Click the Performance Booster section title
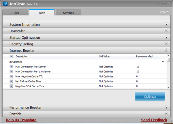 pyautogui.click(x=25, y=108)
